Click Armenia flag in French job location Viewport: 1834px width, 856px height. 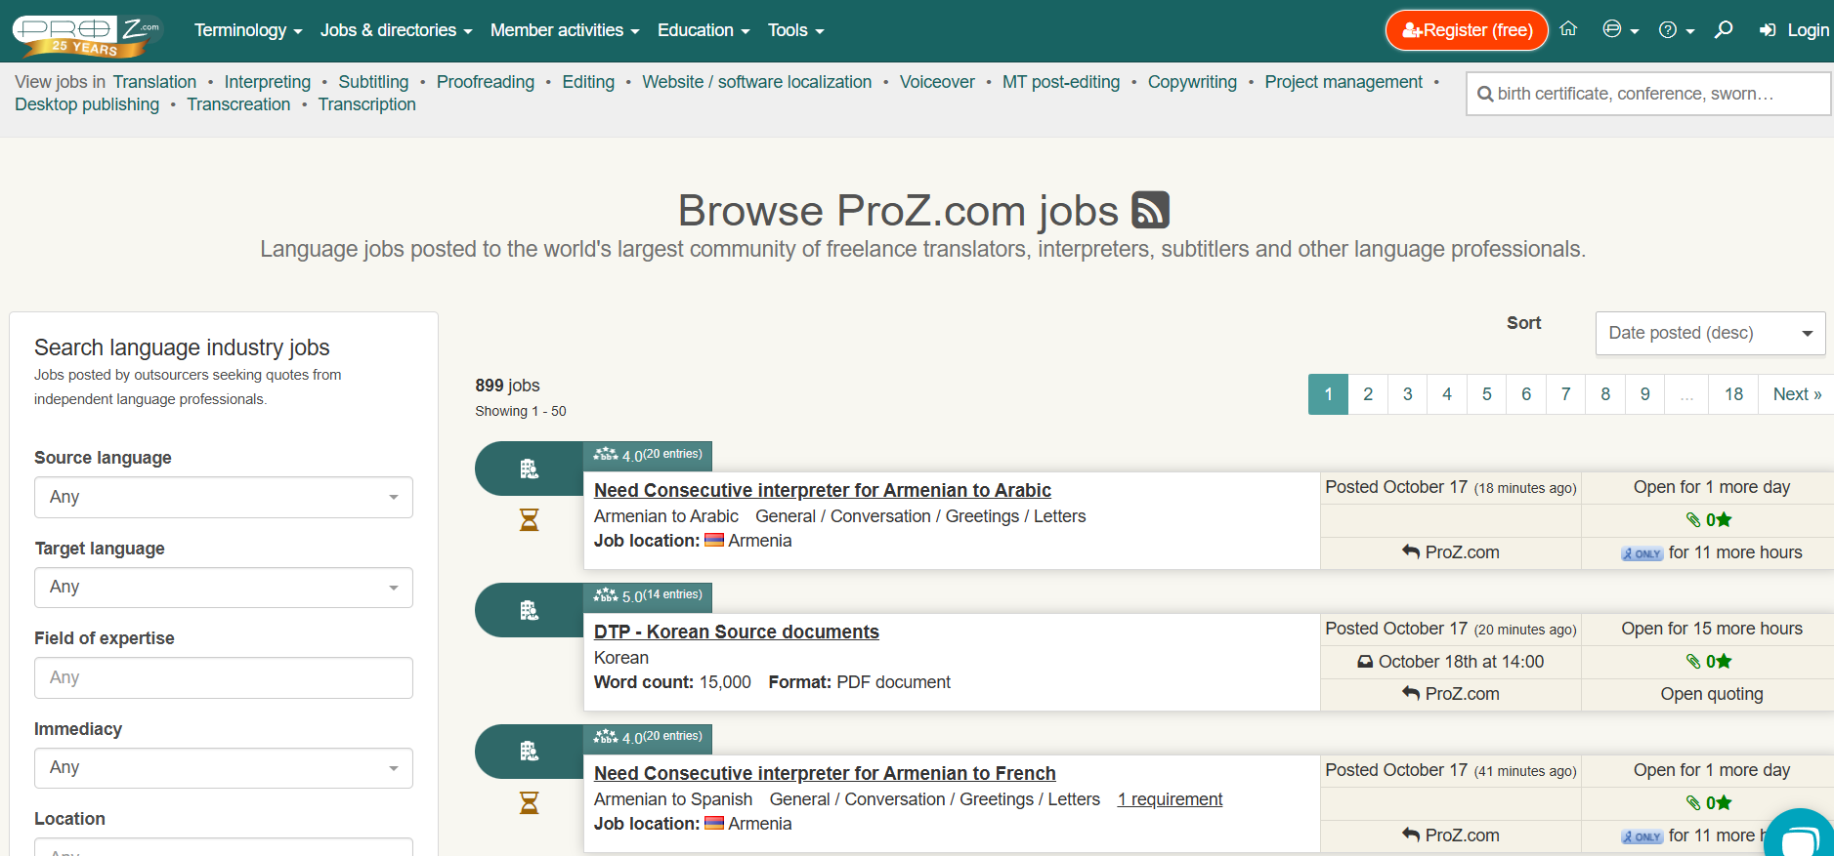714,823
